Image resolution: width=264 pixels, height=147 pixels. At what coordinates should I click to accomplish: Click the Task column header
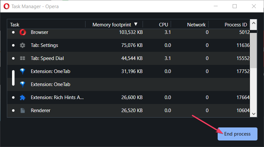pyautogui.click(x=15, y=24)
